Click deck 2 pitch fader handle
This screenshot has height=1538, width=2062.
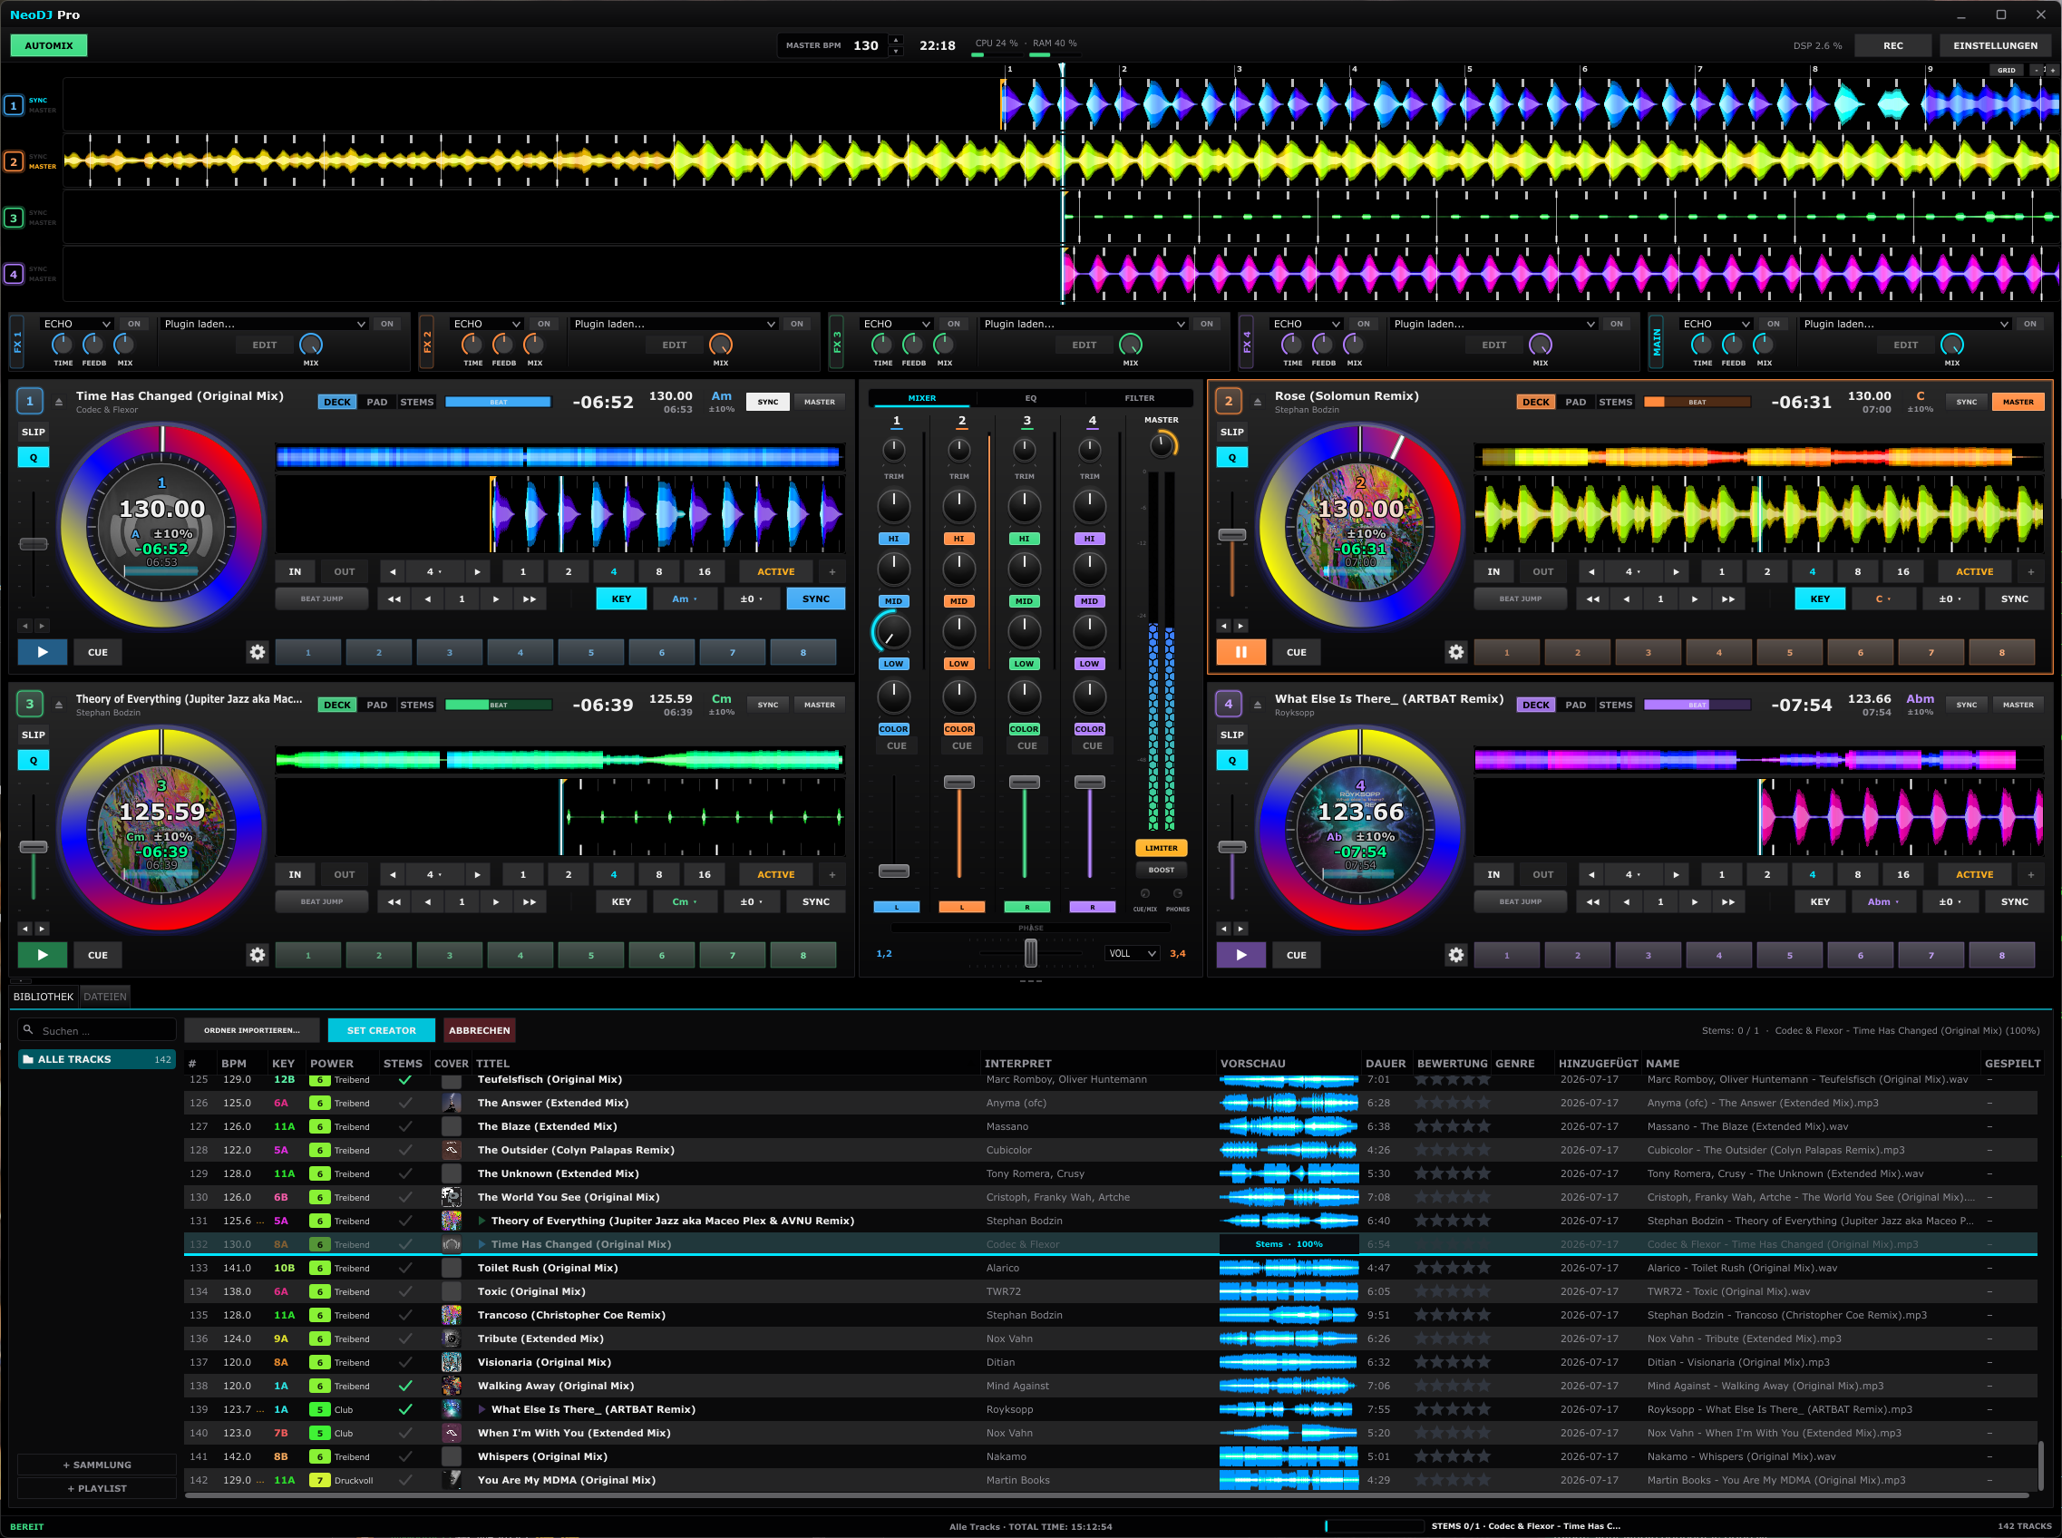point(1232,535)
